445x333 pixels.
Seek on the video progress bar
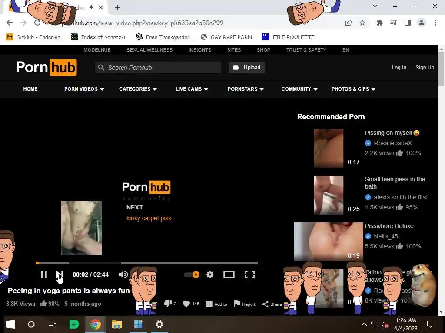tap(147, 263)
